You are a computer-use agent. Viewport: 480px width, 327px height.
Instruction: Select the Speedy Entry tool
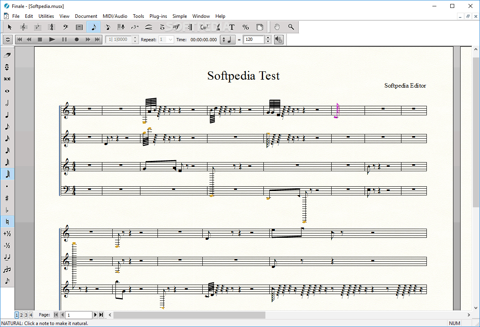(108, 27)
